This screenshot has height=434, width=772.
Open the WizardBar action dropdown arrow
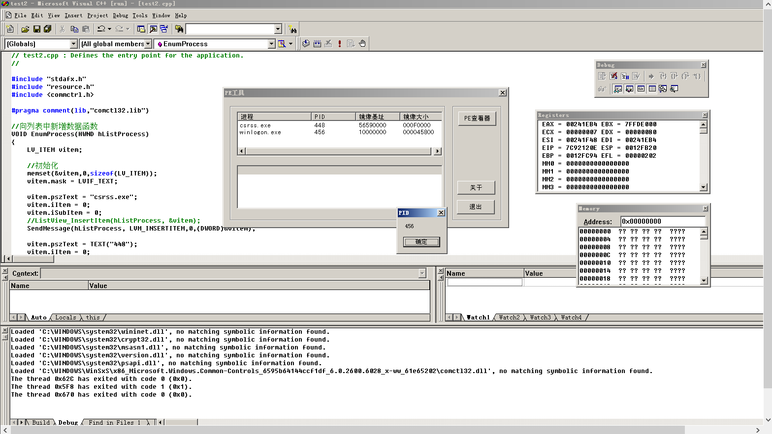[290, 44]
